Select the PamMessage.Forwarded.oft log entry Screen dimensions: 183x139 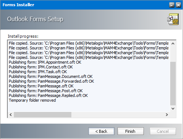coord(51,81)
